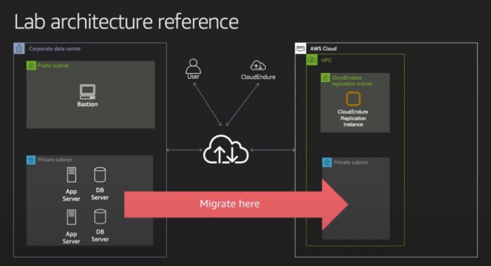
Task: Click the Bastion computer icon
Action: [87, 92]
